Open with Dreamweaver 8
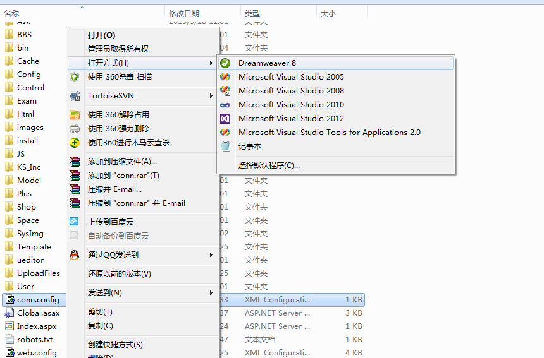This screenshot has width=544, height=358. 336,63
